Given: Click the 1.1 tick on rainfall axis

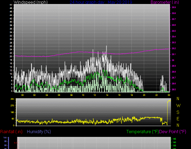Looking at the screenshot, I should [15, 143].
